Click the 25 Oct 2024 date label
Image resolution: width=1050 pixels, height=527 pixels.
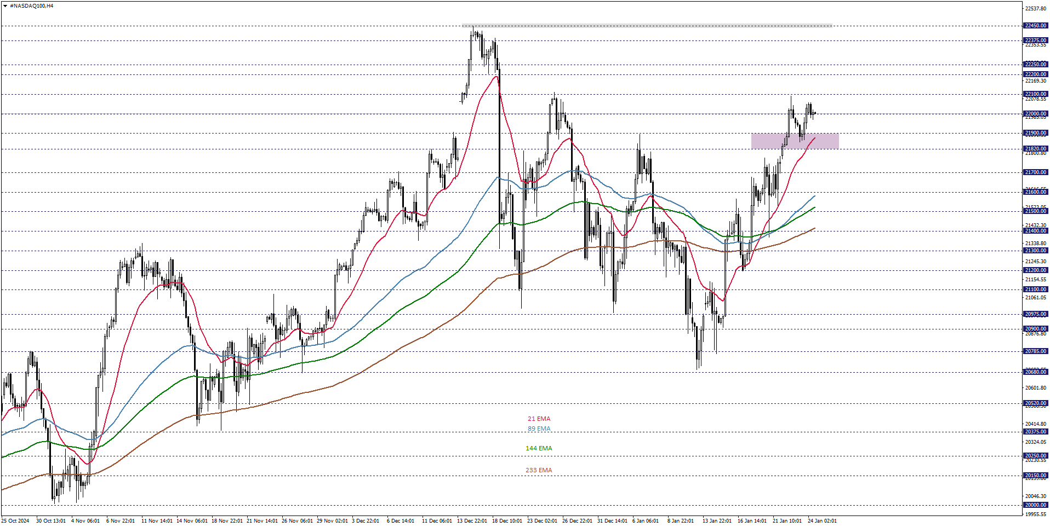[x=15, y=521]
